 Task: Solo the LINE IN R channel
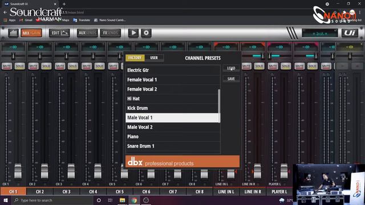(259, 66)
